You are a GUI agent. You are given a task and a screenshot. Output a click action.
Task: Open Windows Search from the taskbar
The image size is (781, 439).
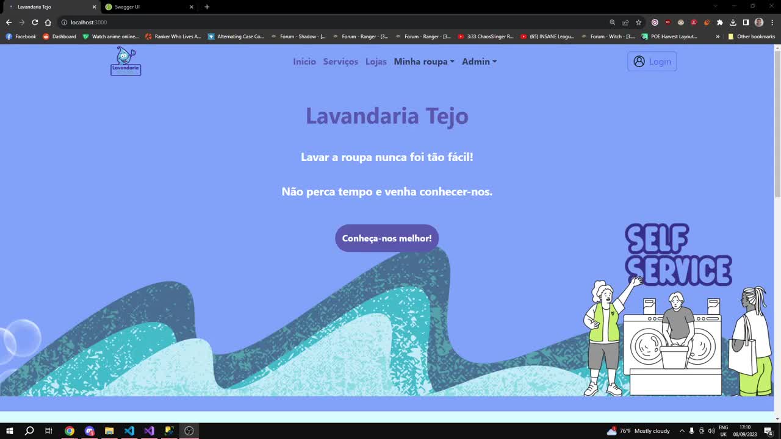pos(28,431)
